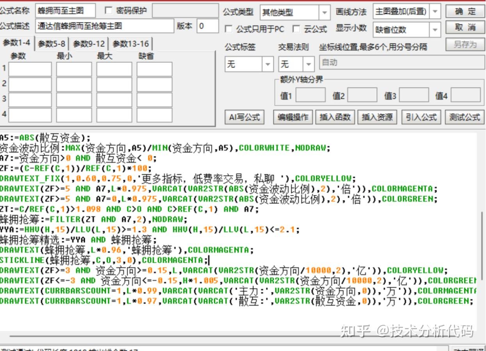Click the STICKLINE code line
Screen dimensions: 486x351
[105, 260]
